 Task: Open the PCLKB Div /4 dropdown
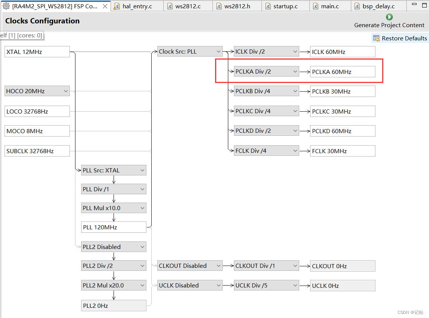click(266, 91)
